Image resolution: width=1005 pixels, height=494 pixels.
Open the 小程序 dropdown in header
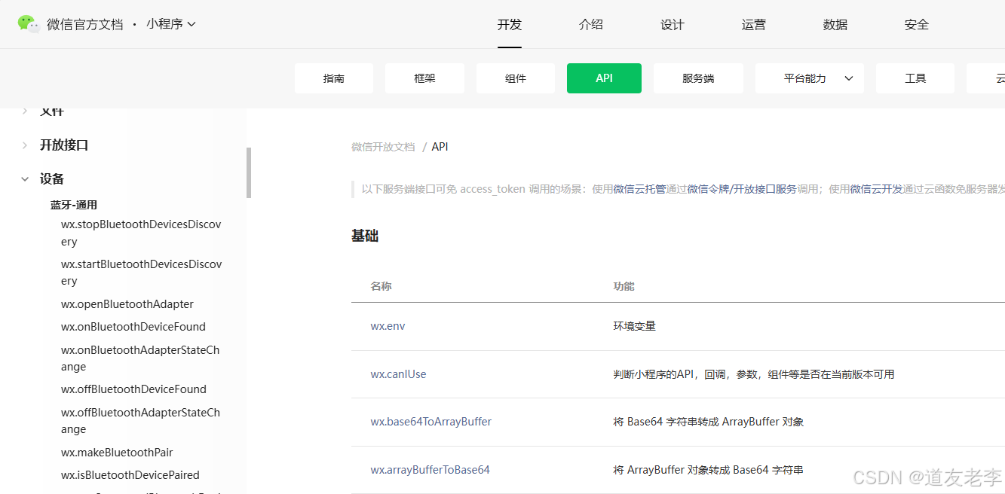point(171,24)
